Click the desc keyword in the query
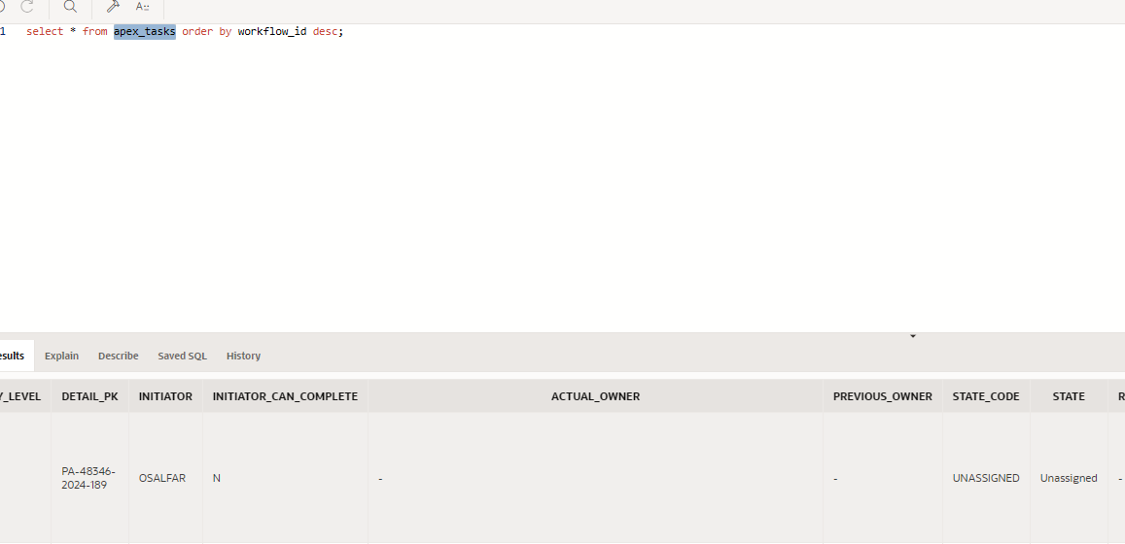1125x544 pixels. (325, 31)
